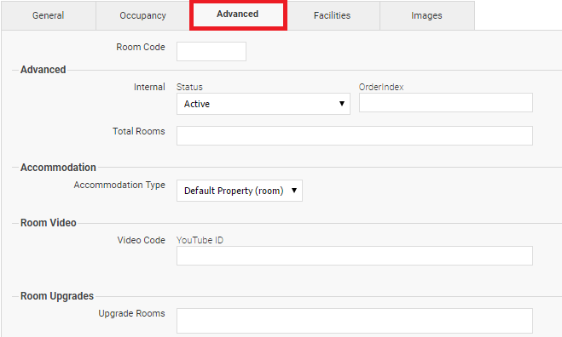Focus the Room Code input field
This screenshot has width=562, height=337.
(x=211, y=51)
